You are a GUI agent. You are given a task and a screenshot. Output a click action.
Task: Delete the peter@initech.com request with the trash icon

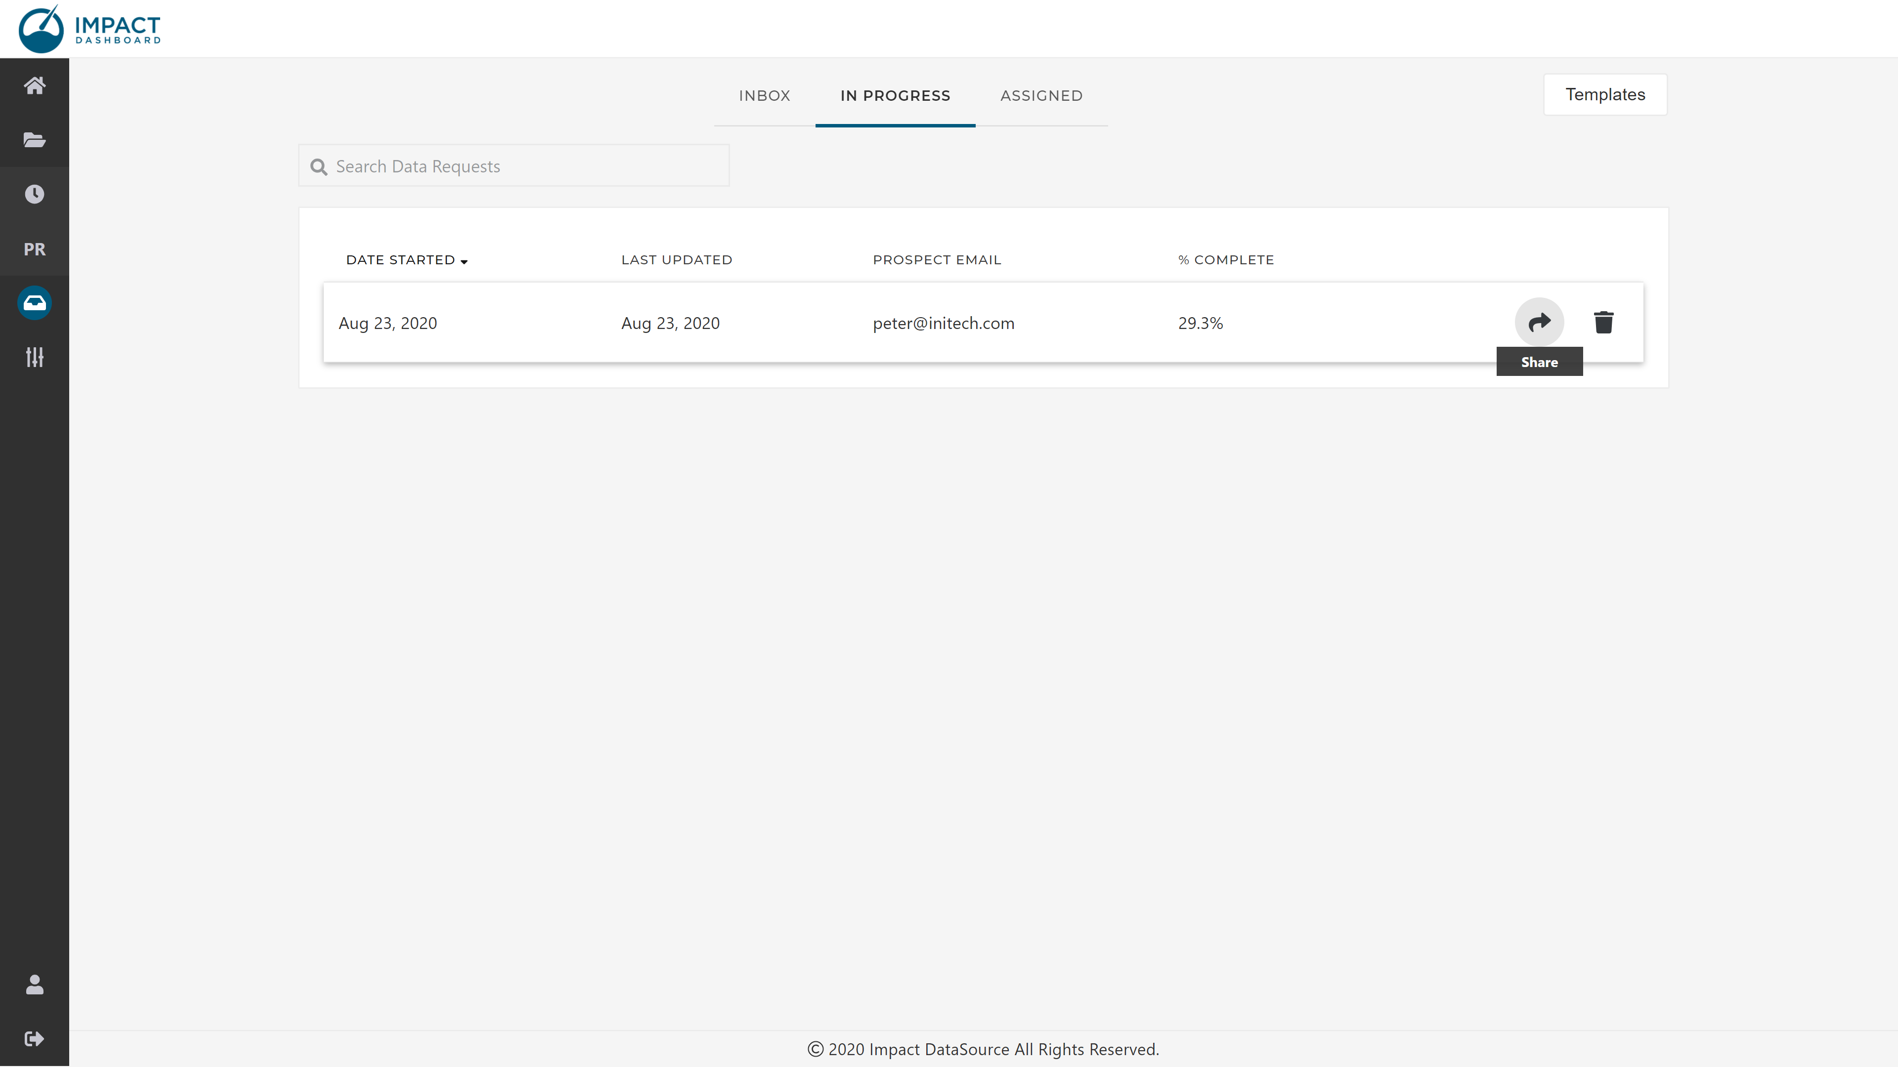(x=1603, y=322)
